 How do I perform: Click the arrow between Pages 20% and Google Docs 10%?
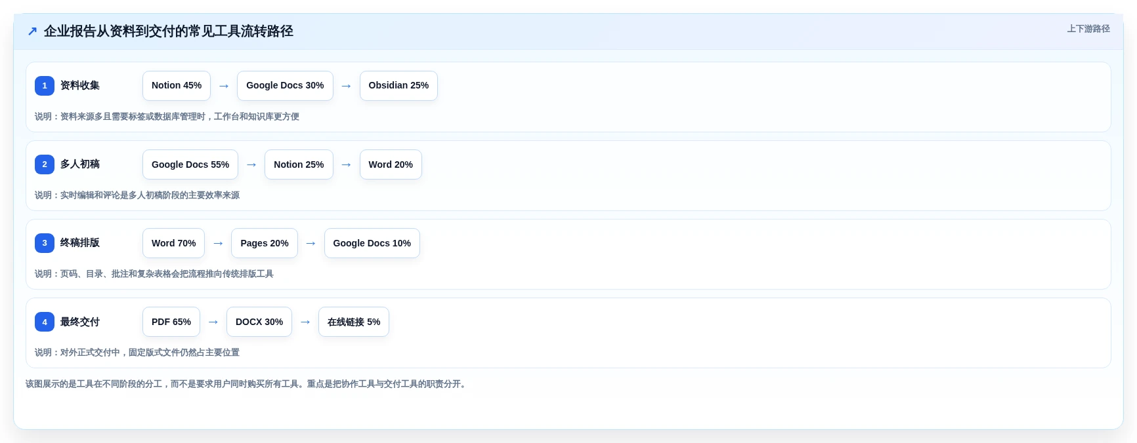point(311,243)
